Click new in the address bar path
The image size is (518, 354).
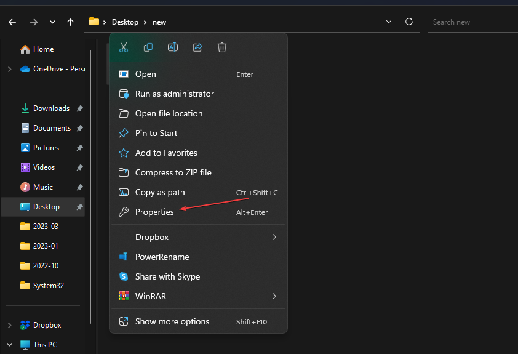(159, 22)
